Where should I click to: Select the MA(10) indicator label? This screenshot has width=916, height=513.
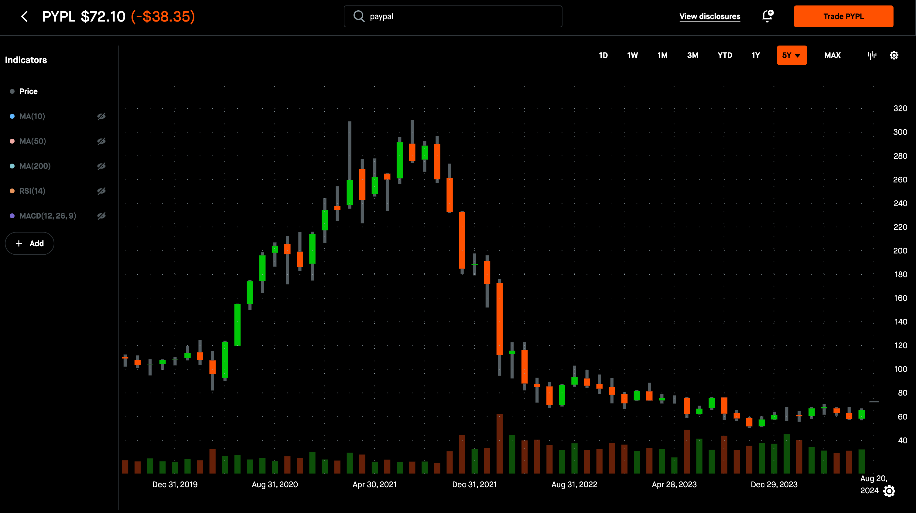tap(32, 116)
